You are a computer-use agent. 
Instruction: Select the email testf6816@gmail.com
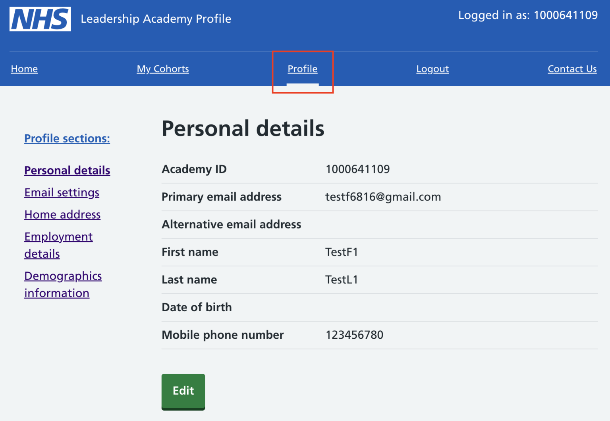click(383, 197)
